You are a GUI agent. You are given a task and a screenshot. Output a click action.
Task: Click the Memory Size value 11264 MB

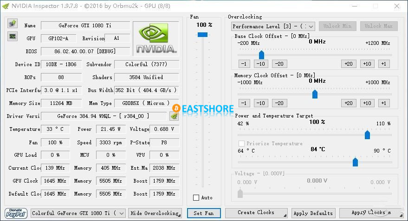click(x=61, y=103)
